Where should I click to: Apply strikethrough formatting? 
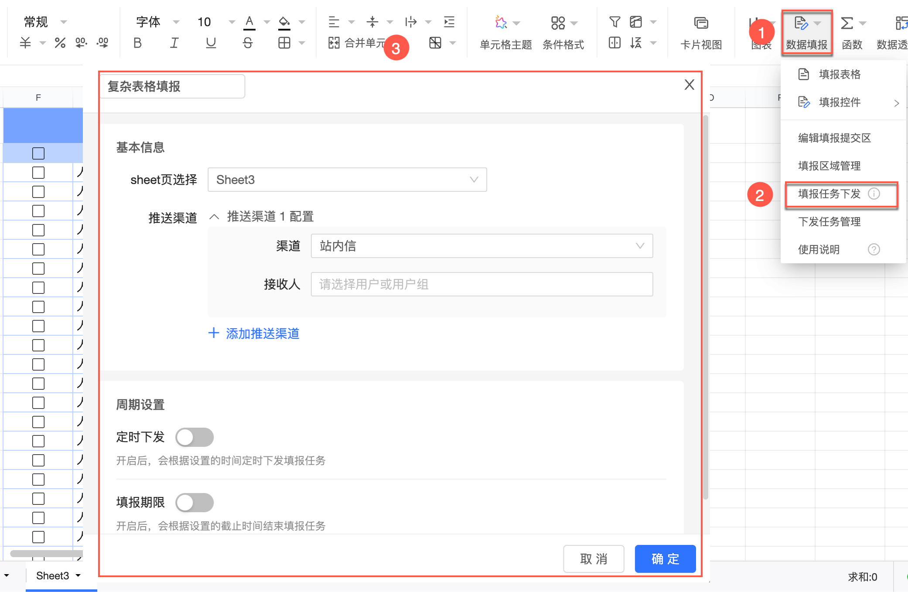pyautogui.click(x=248, y=43)
